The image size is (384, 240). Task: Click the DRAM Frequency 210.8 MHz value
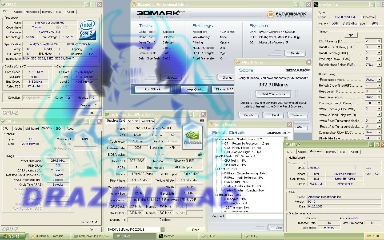tap(58, 161)
